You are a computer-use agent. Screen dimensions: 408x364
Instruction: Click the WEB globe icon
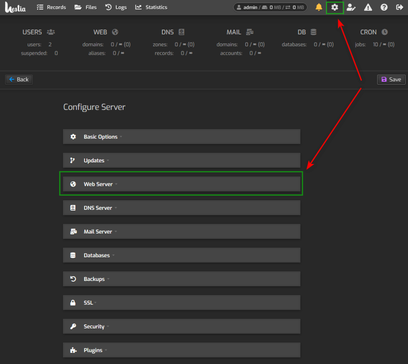114,32
